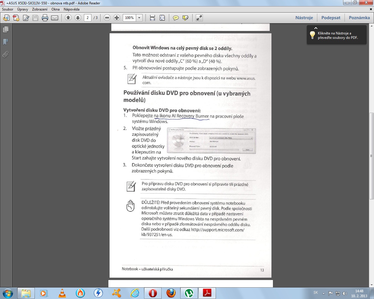The image size is (374, 299).
Task: Click the 'Obnovit Windows na celý pevný disk' text
Action: pos(182,48)
